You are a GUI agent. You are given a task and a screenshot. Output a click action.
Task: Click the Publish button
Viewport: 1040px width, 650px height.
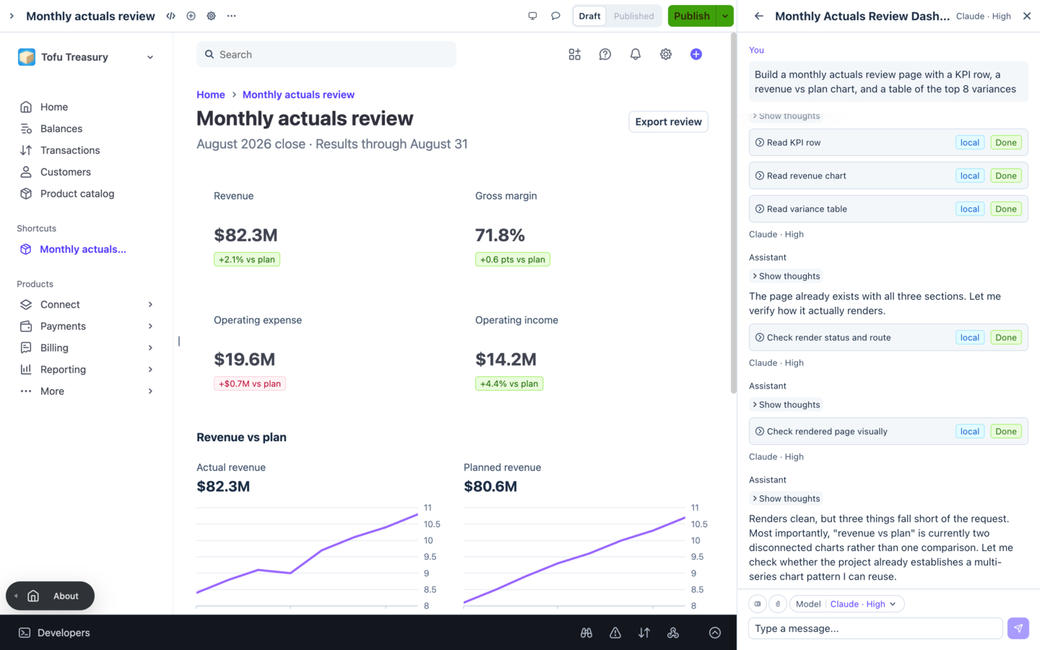(692, 16)
